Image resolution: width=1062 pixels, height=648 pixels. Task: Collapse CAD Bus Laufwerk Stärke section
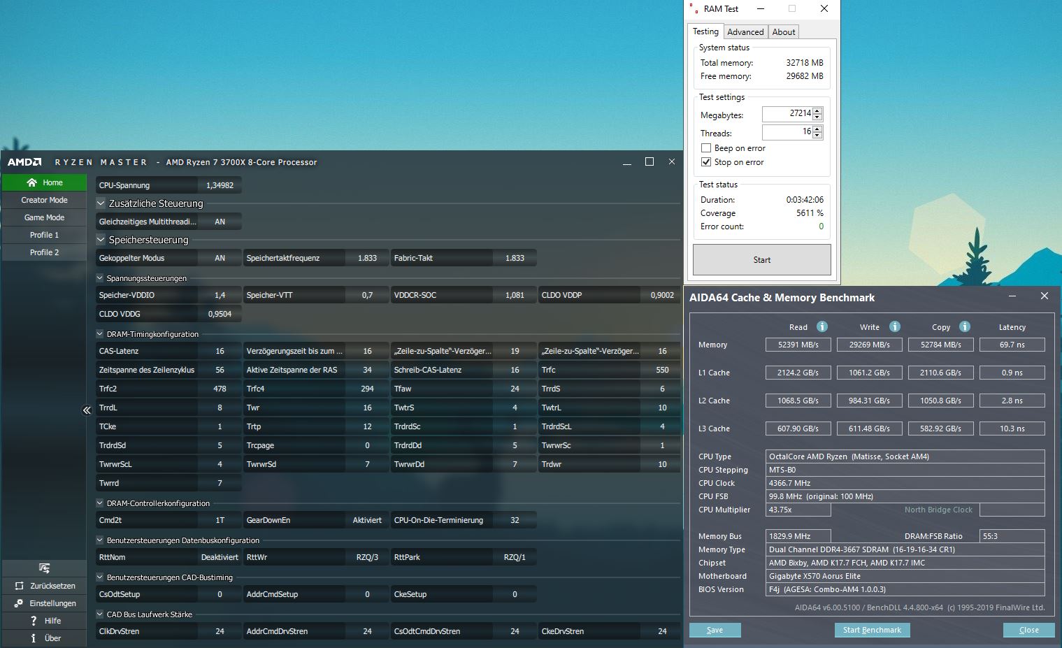pyautogui.click(x=99, y=614)
